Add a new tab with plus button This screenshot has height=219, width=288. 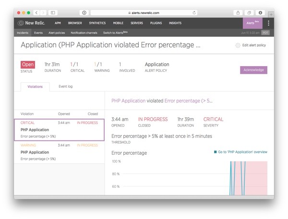click(271, 14)
